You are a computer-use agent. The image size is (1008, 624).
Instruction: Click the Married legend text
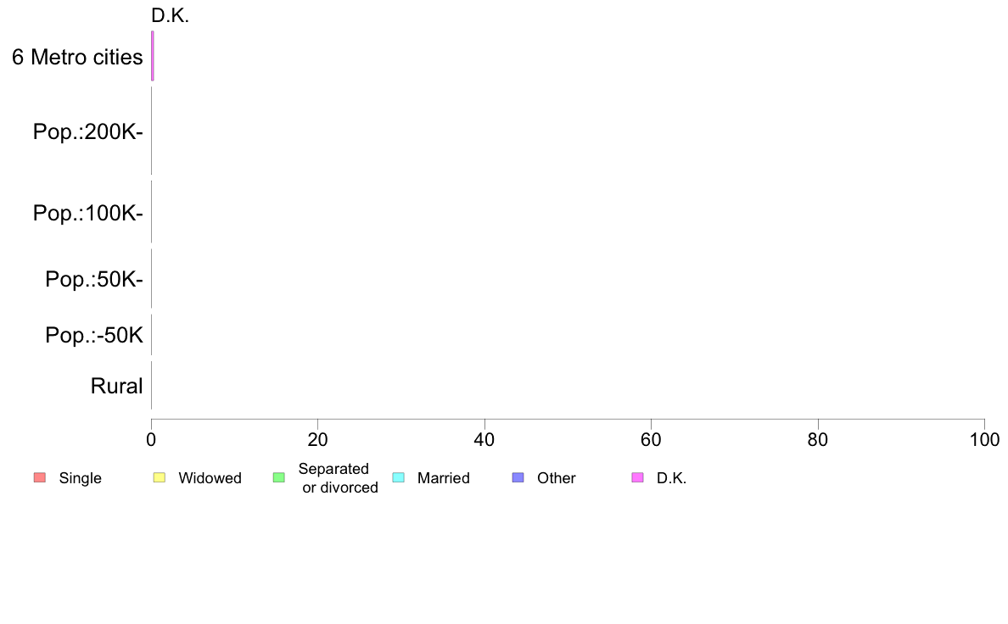click(444, 478)
